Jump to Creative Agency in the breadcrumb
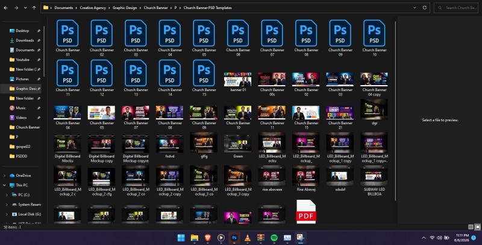Viewport: 482px width, 245px height. coord(93,8)
